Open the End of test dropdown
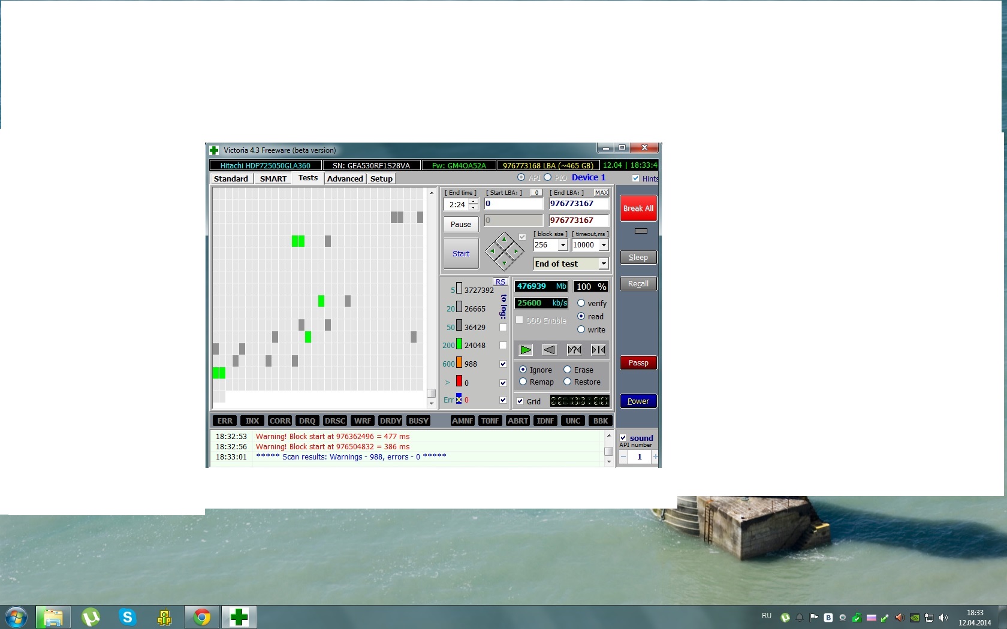The width and height of the screenshot is (1007, 629). pos(604,264)
